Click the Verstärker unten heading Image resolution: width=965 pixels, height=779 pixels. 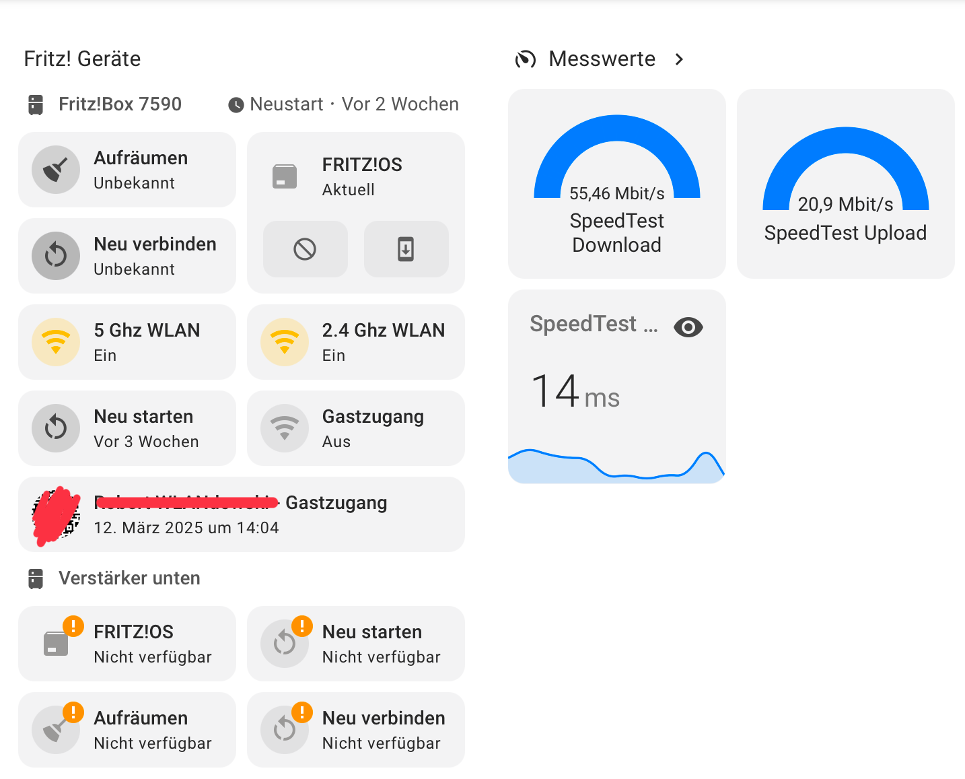point(129,578)
